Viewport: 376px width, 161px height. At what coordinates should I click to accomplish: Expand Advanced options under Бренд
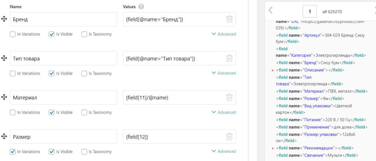(224, 34)
